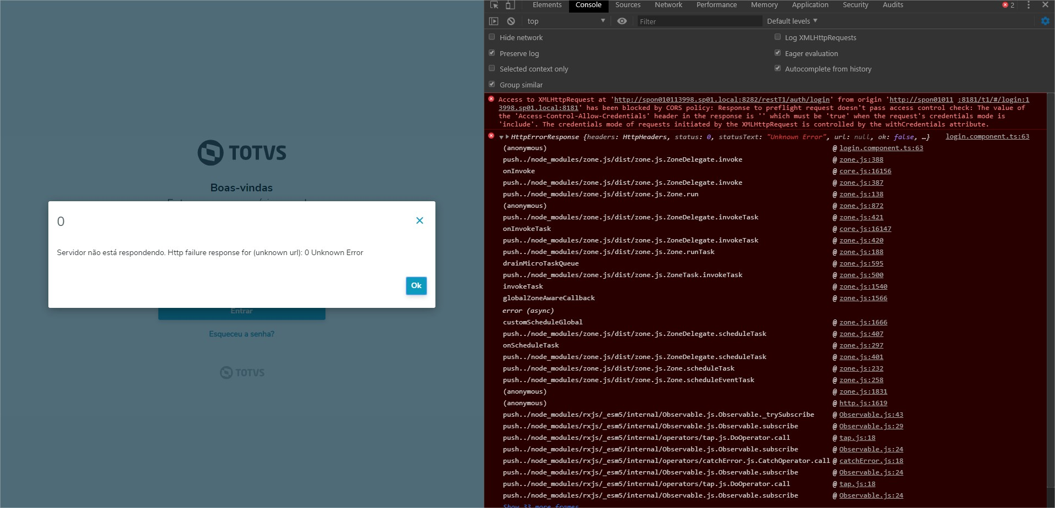Image resolution: width=1055 pixels, height=508 pixels.
Task: Switch to the Sources tab
Action: tap(628, 5)
